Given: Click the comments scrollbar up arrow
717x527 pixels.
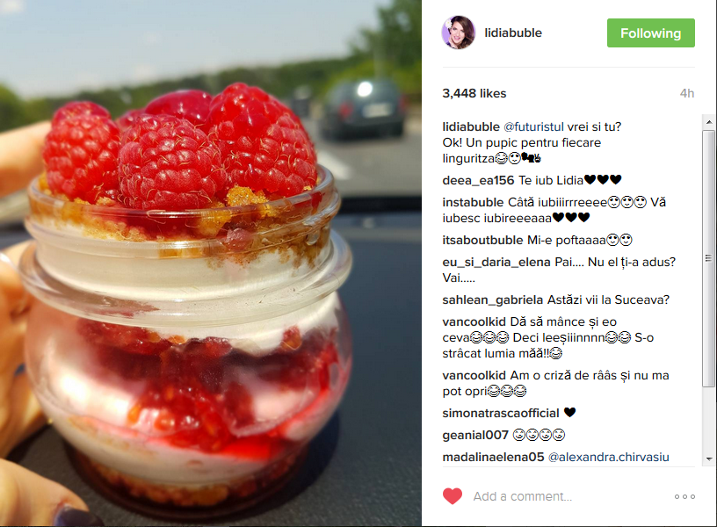Looking at the screenshot, I should [x=709, y=122].
